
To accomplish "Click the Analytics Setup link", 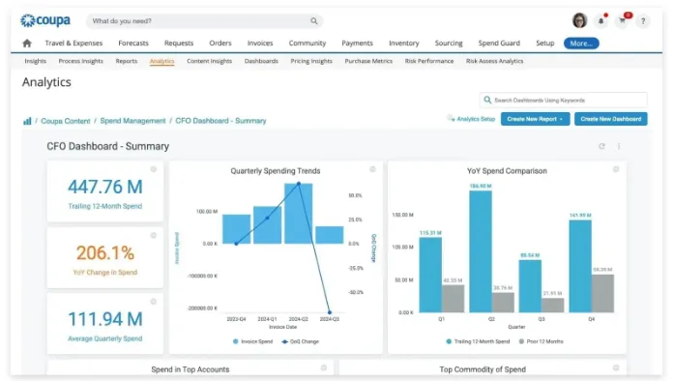I will point(476,119).
